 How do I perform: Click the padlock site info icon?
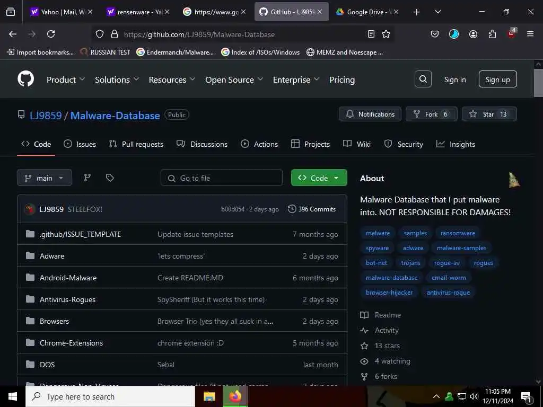(115, 34)
